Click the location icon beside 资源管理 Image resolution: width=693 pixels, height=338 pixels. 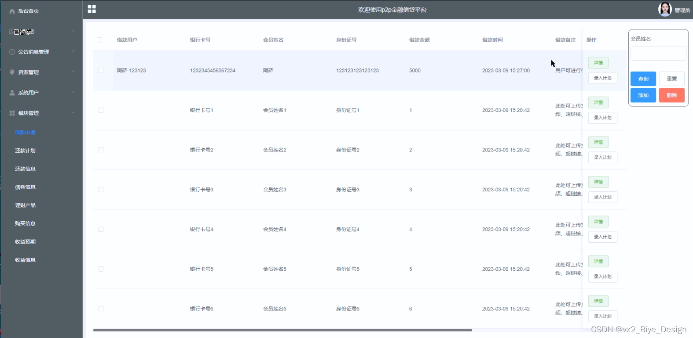pyautogui.click(x=12, y=72)
